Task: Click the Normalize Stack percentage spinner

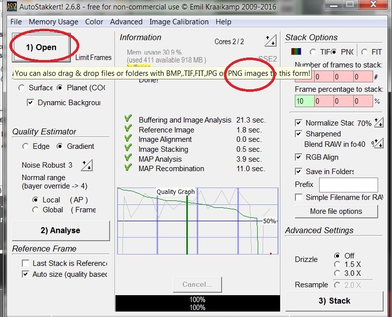Action: click(379, 123)
